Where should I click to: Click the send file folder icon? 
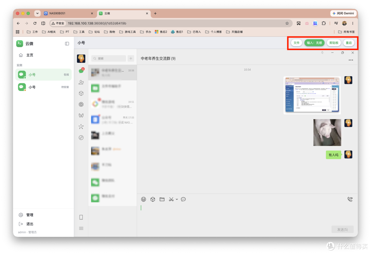tap(162, 199)
